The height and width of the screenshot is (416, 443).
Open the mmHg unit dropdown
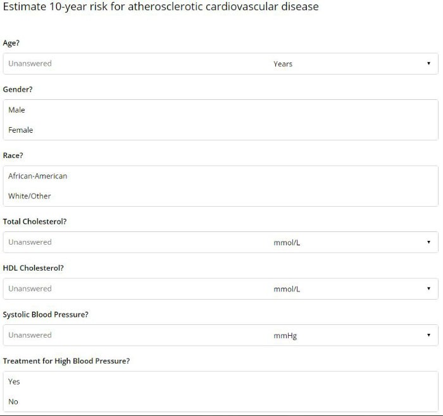pos(347,335)
